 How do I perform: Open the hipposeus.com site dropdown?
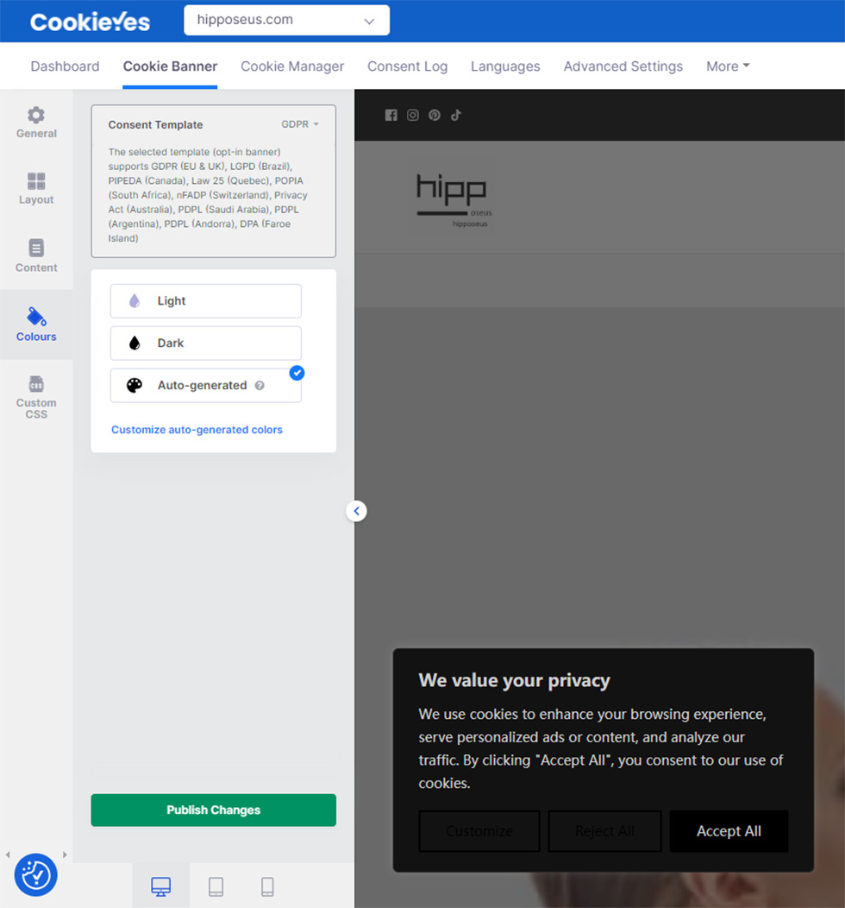click(286, 20)
